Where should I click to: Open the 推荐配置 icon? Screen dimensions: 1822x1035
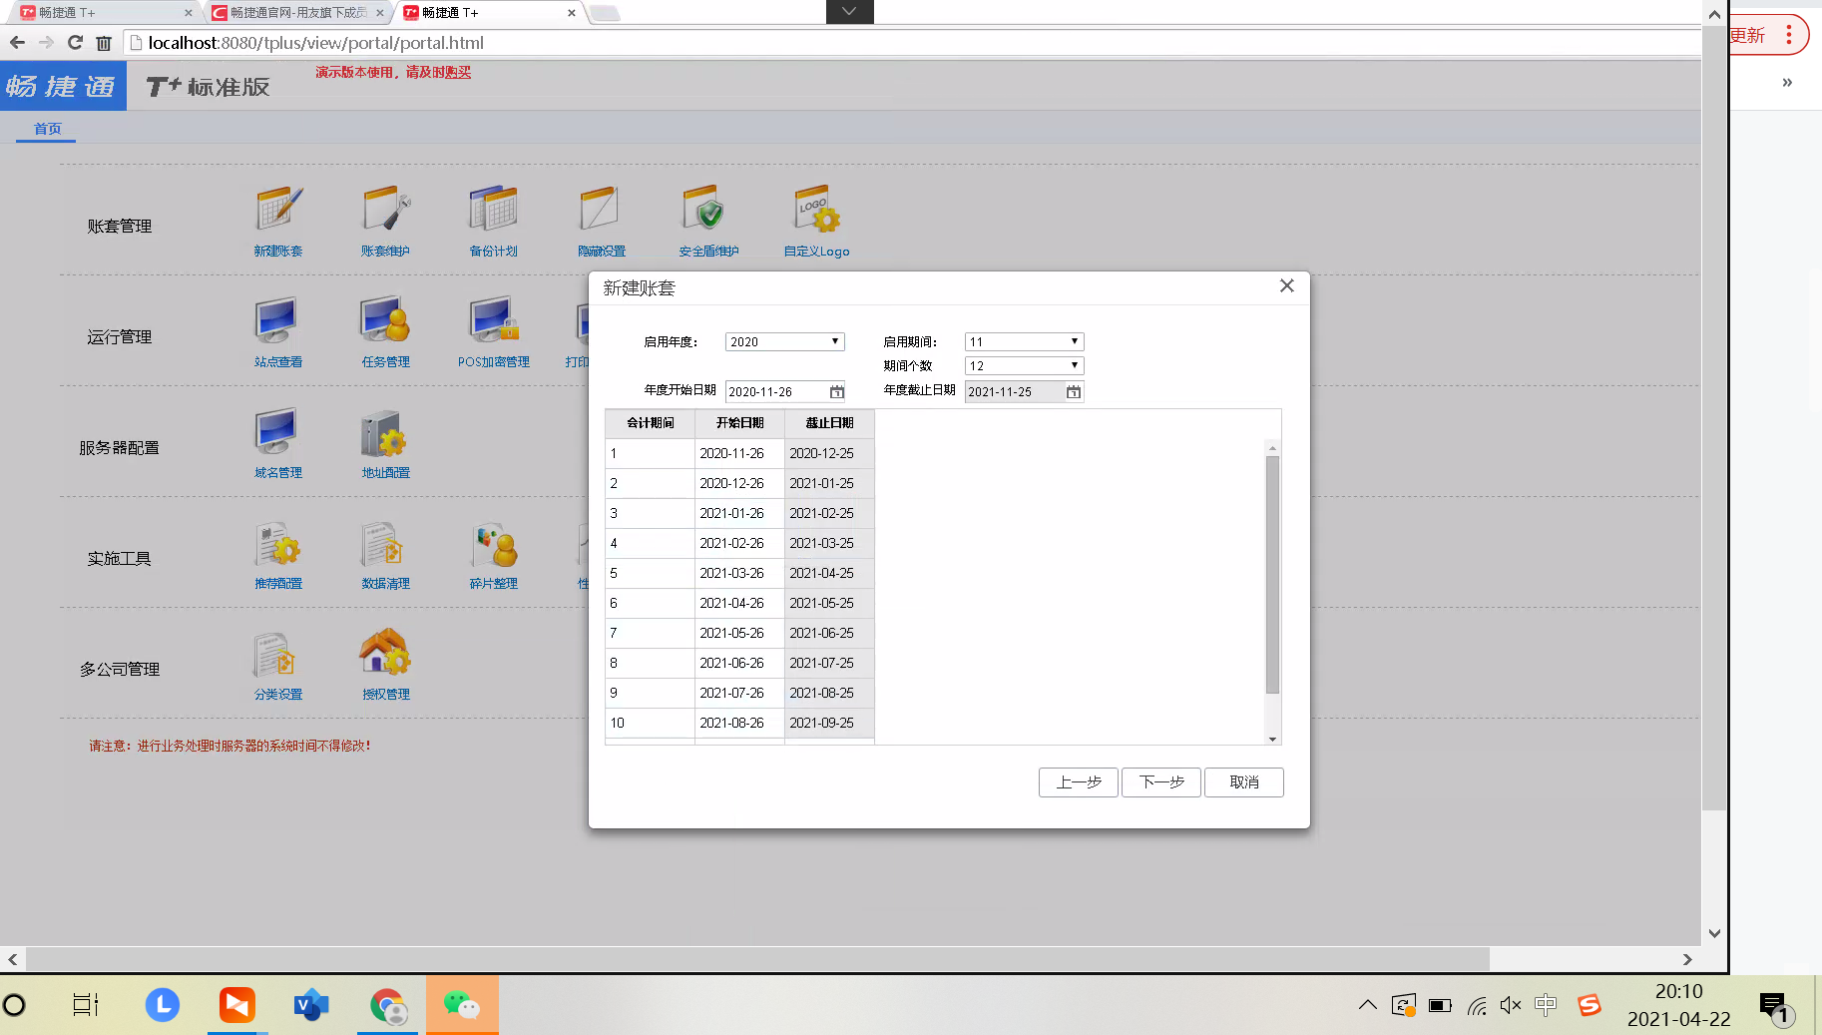278,543
